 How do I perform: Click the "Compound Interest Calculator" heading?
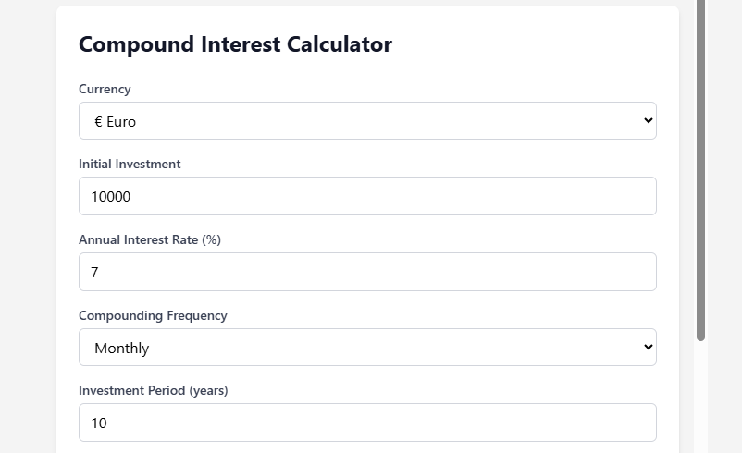235,44
